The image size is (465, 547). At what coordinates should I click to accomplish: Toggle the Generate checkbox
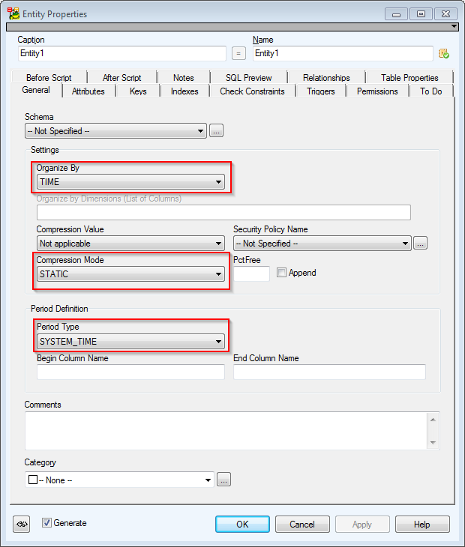[46, 523]
